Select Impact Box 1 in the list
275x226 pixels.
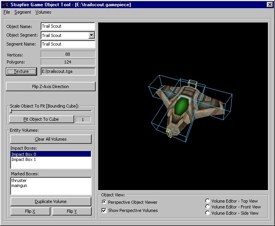[x=51, y=159]
